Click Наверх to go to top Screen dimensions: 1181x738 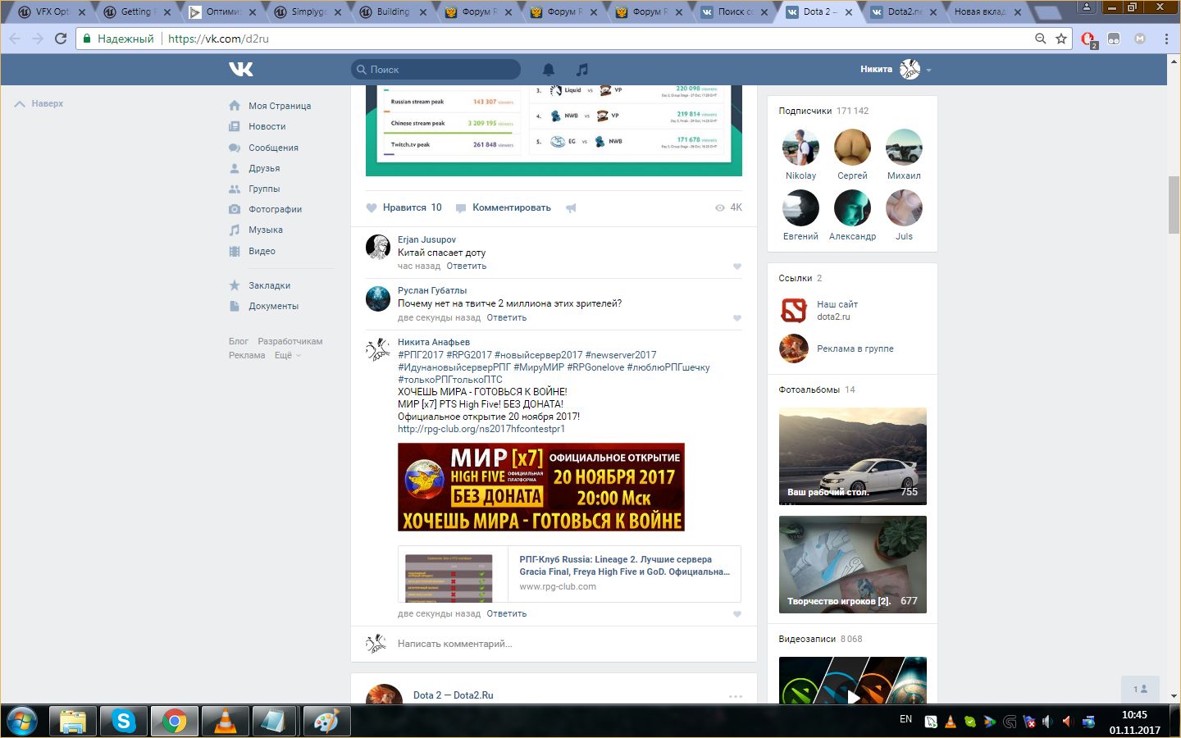tap(39, 104)
